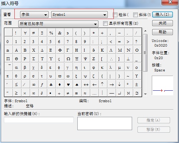Open the 字体 view-by dropdown
The width and height of the screenshot is (179, 143).
34,15
